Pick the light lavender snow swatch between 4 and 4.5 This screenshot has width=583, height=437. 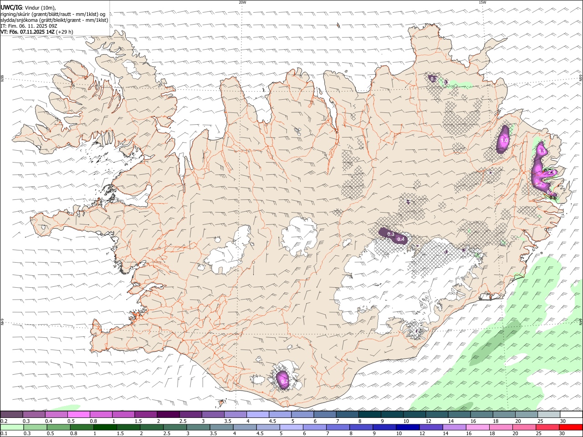[x=258, y=415]
